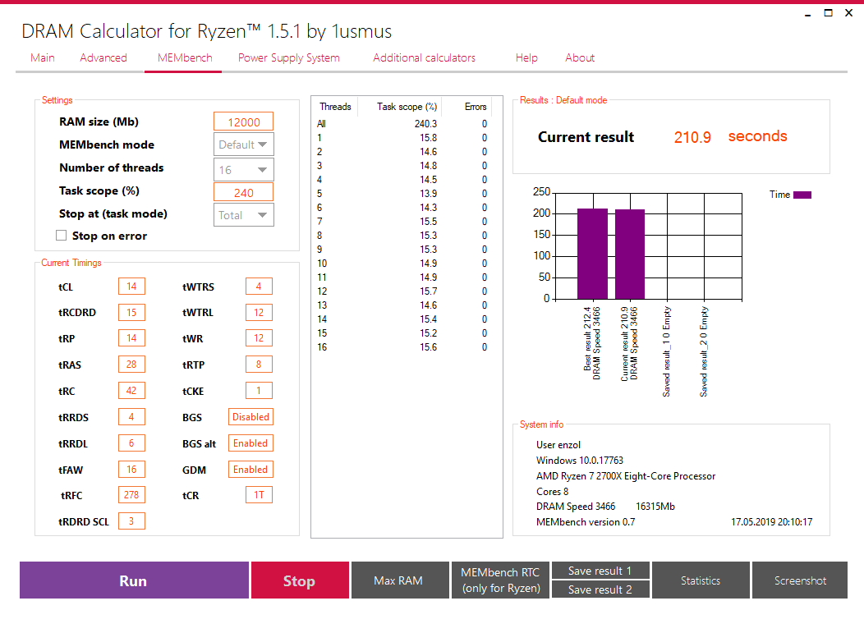Open the Power Supply System tab

[289, 57]
